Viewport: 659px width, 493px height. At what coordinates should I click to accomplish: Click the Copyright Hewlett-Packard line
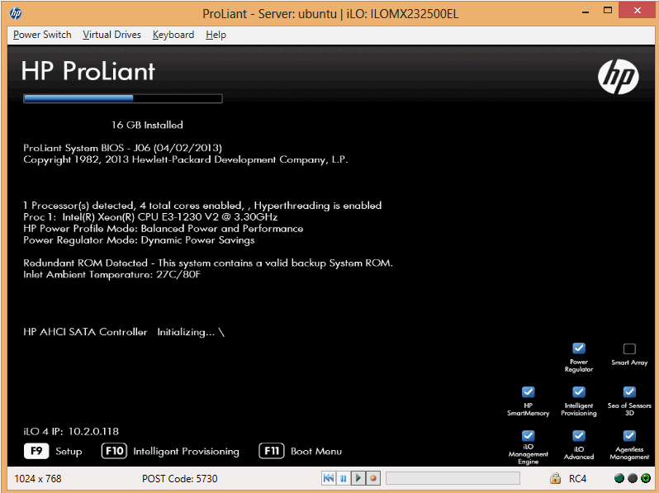coord(186,159)
